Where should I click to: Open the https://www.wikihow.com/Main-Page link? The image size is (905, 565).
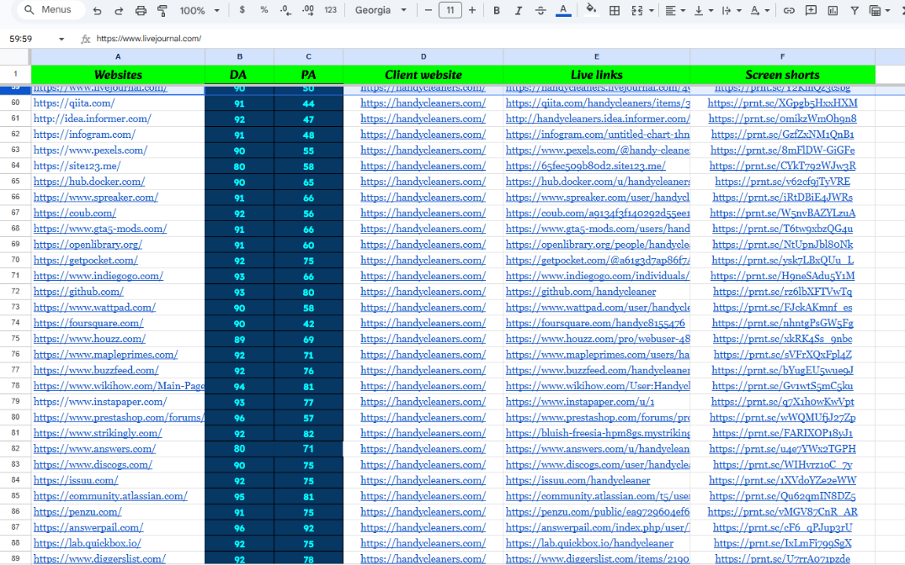(118, 386)
